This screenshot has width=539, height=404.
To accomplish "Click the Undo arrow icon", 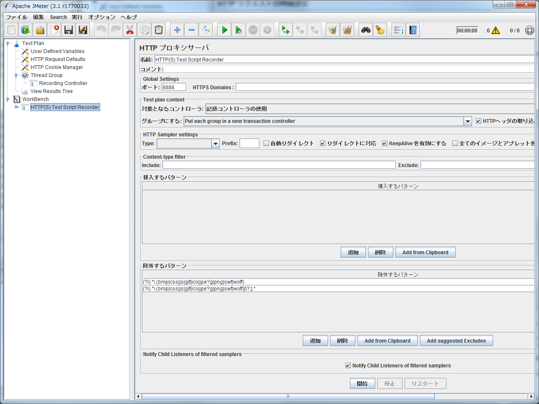I will [101, 30].
